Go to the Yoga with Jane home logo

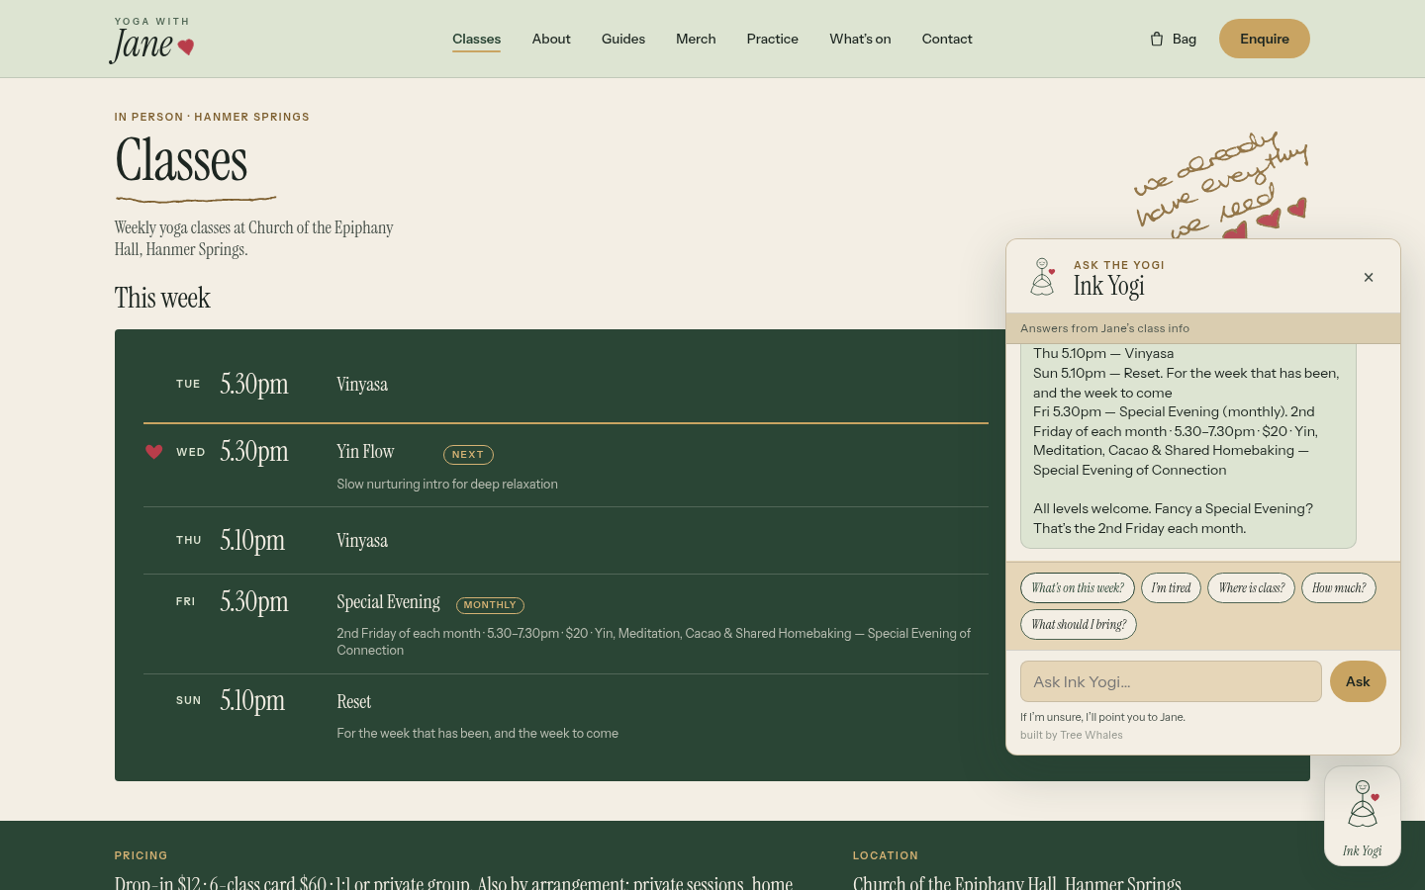[151, 40]
